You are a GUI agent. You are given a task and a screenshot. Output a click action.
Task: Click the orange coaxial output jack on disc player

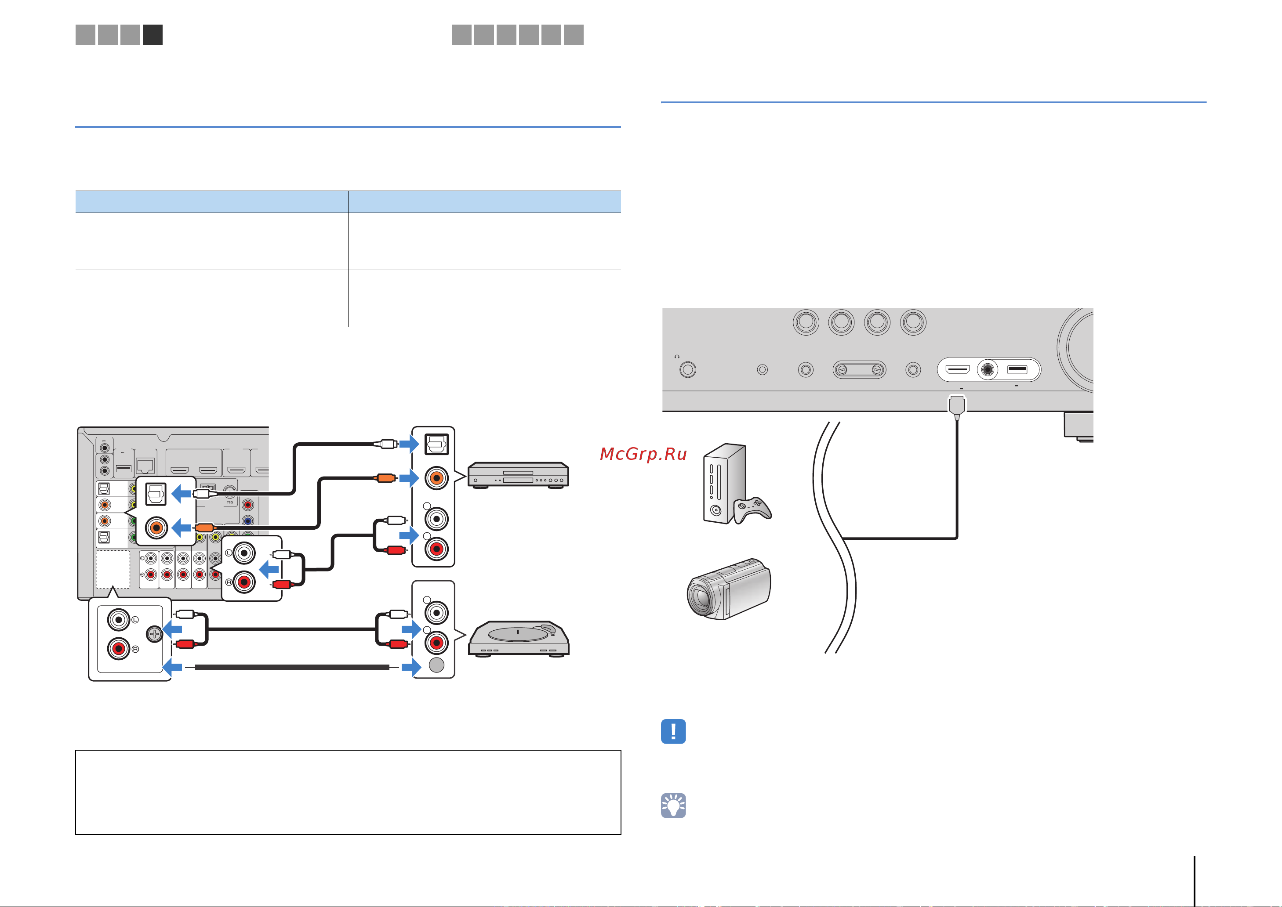tap(436, 478)
